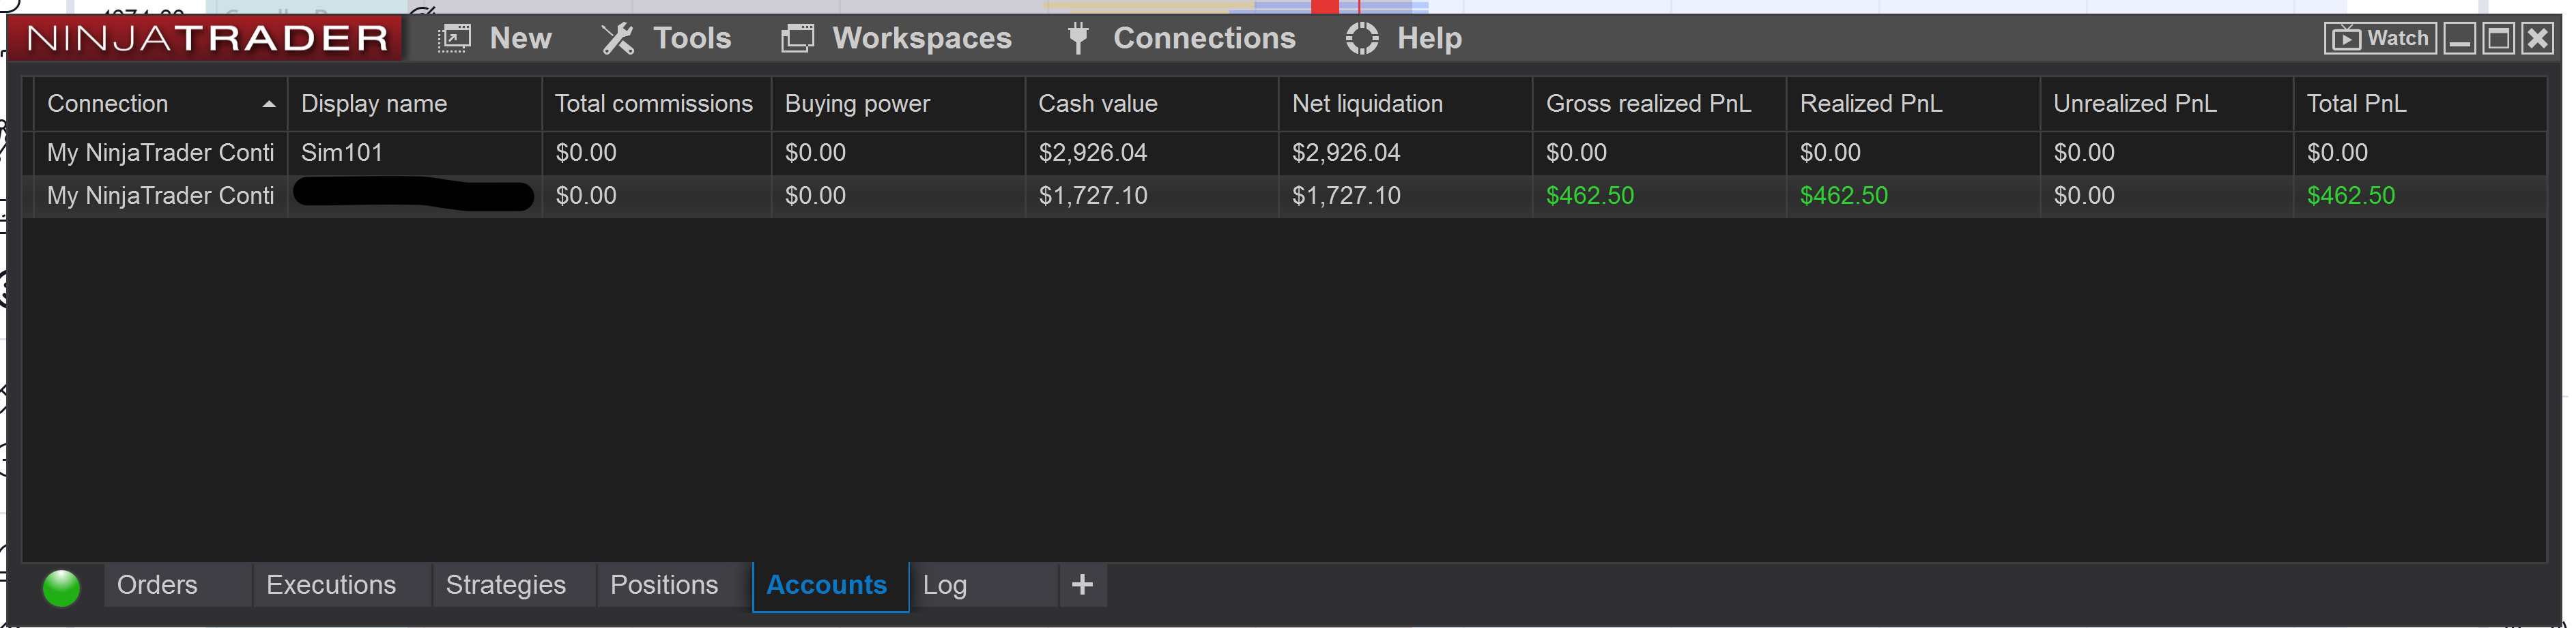
Task: Switch to the Orders tab
Action: (157, 585)
